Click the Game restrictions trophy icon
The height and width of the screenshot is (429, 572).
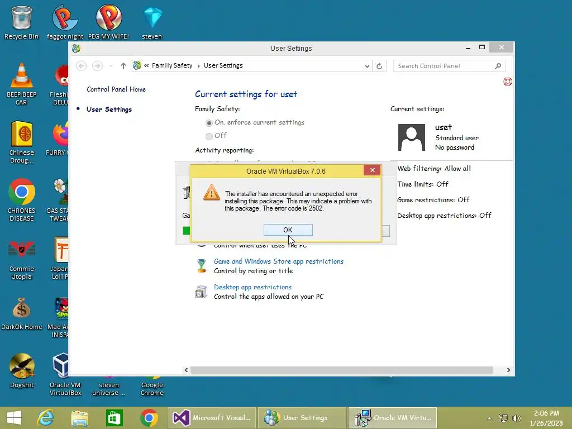pyautogui.click(x=201, y=265)
